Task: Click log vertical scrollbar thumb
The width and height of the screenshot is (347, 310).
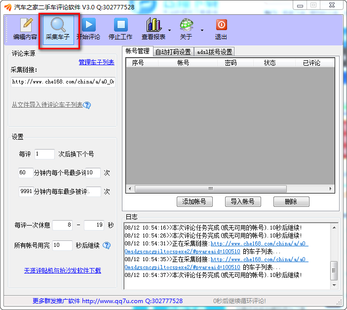Action: point(334,271)
